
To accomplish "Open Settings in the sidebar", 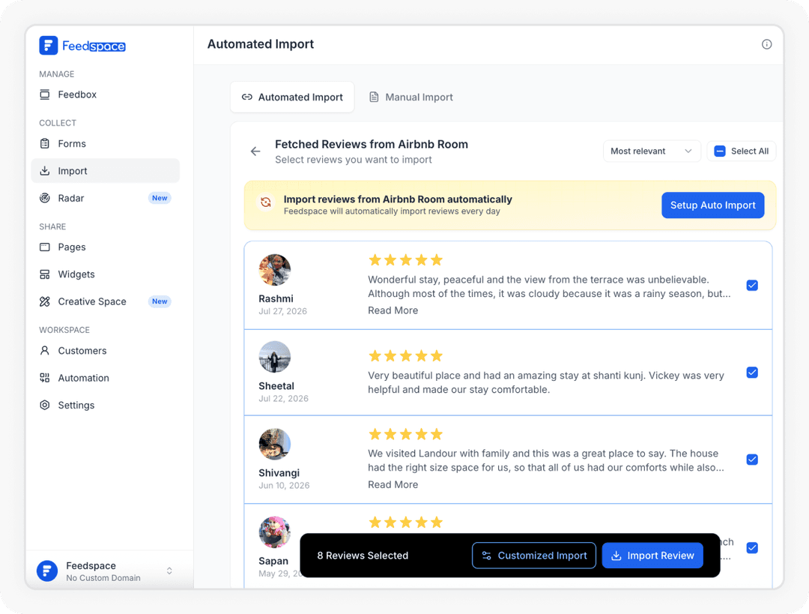I will pos(106,406).
